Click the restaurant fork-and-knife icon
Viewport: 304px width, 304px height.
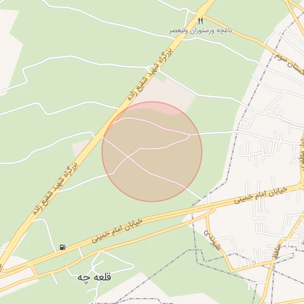201,21
